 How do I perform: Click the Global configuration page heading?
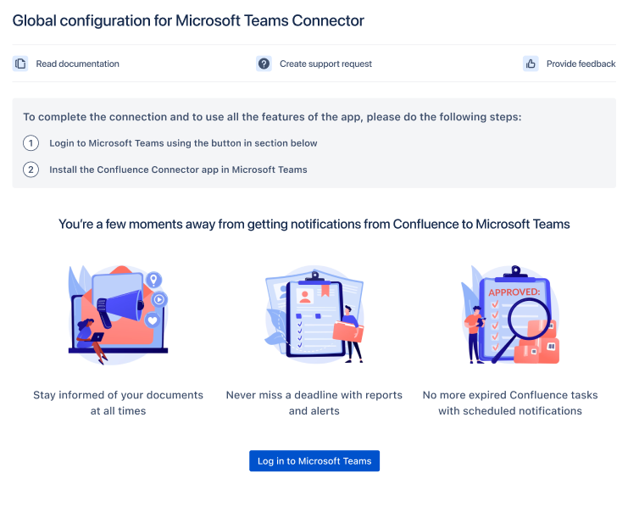pyautogui.click(x=188, y=20)
